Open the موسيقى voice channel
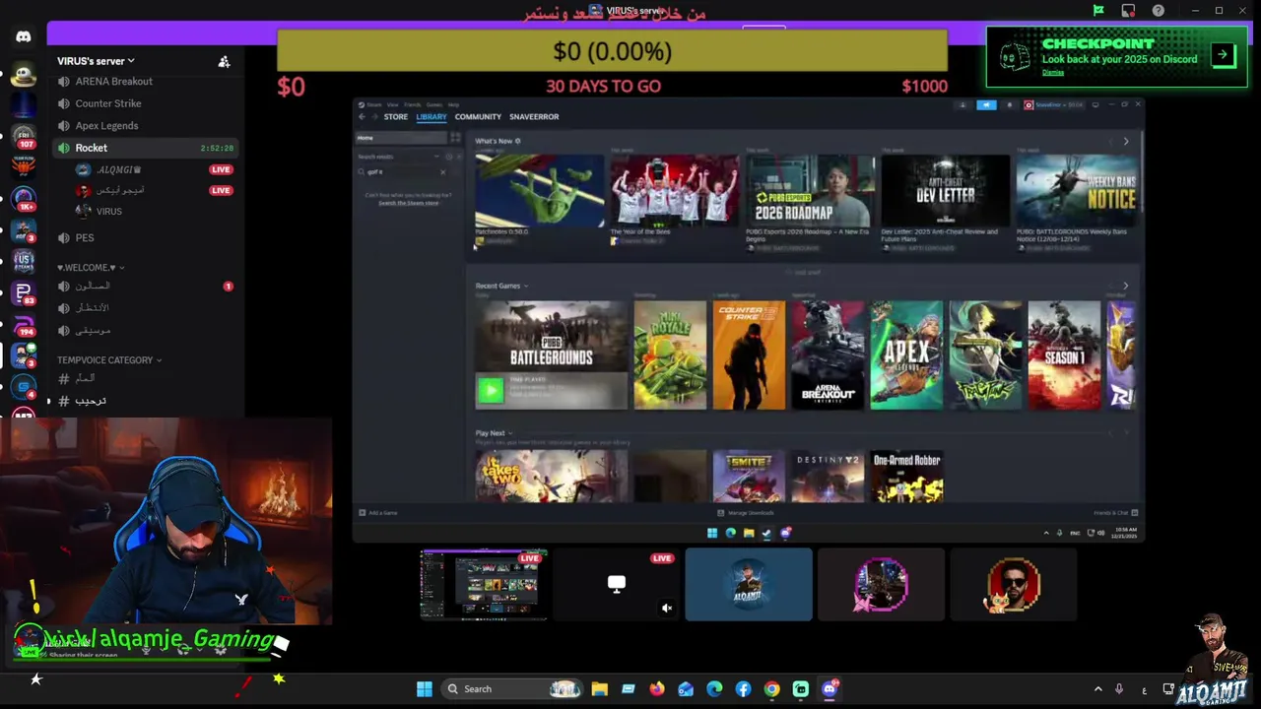1261x709 pixels. click(146, 331)
